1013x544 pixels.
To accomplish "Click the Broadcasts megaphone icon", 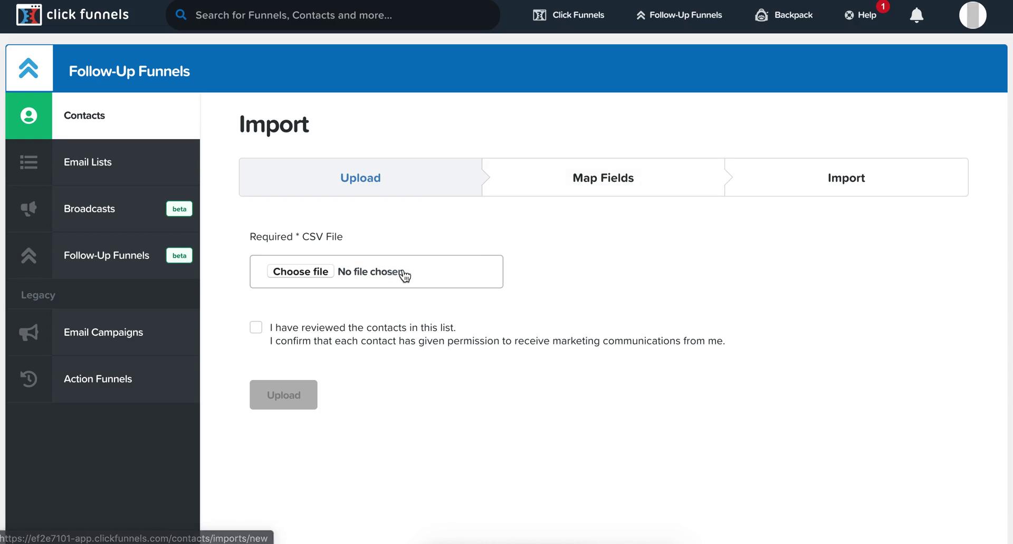I will click(28, 209).
